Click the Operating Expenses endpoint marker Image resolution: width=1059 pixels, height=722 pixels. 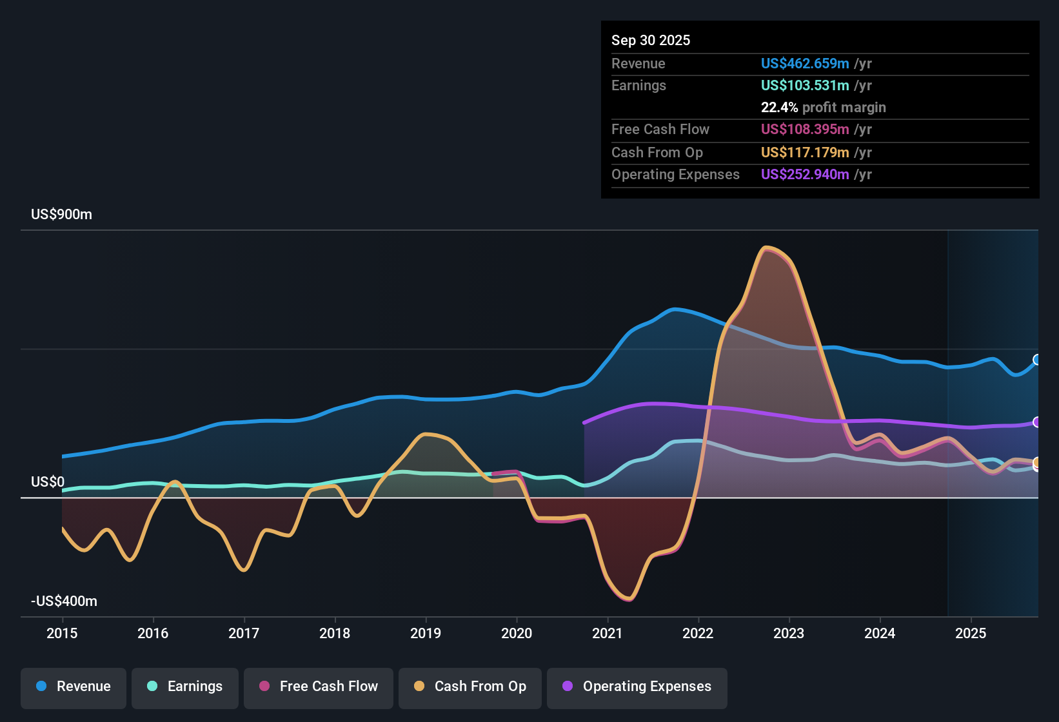1036,422
